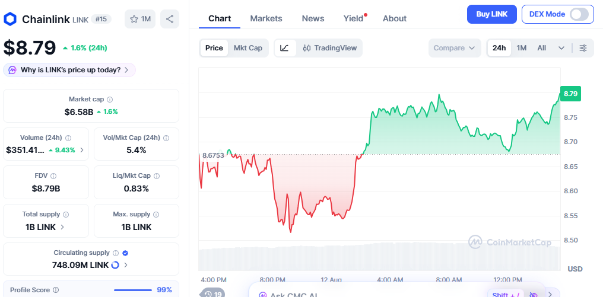Toggle DEX Mode switch

tap(579, 14)
